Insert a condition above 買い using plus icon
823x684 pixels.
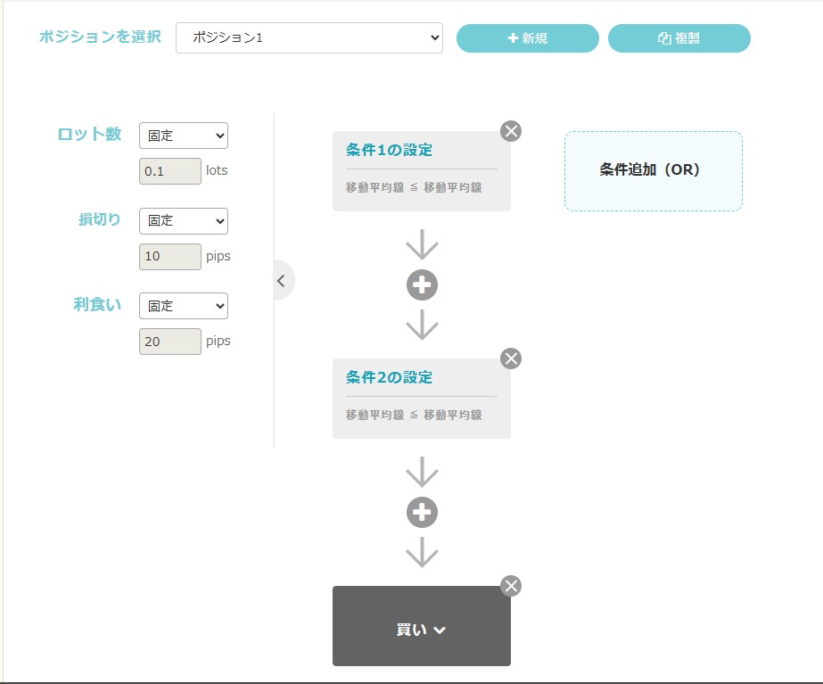click(421, 512)
